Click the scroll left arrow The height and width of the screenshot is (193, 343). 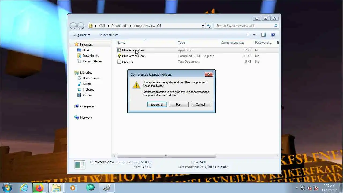114,155
